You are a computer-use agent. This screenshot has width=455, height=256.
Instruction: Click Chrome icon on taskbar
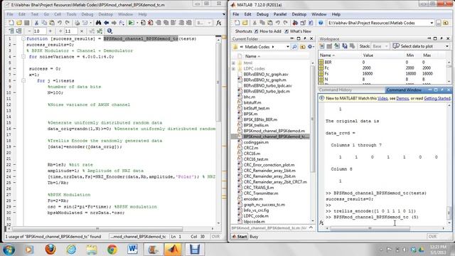tap(112, 250)
